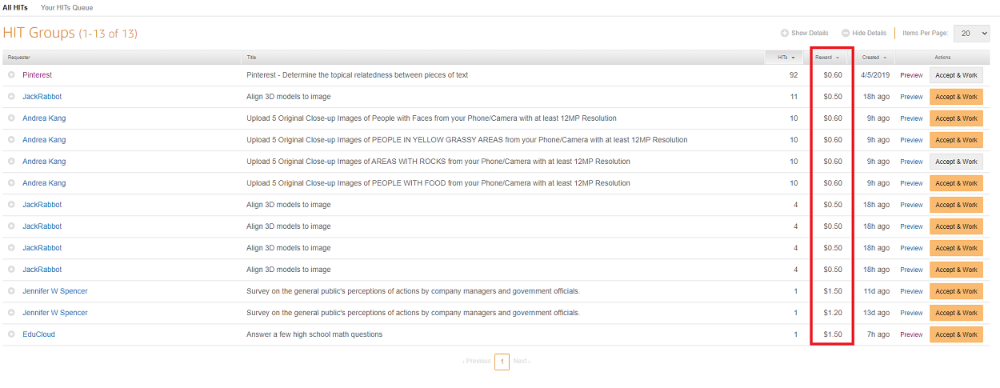Expand the JackRabbot row with 11 HITs

pos(11,97)
